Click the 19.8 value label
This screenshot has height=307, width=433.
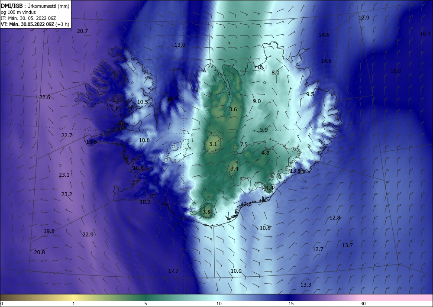click(x=49, y=231)
